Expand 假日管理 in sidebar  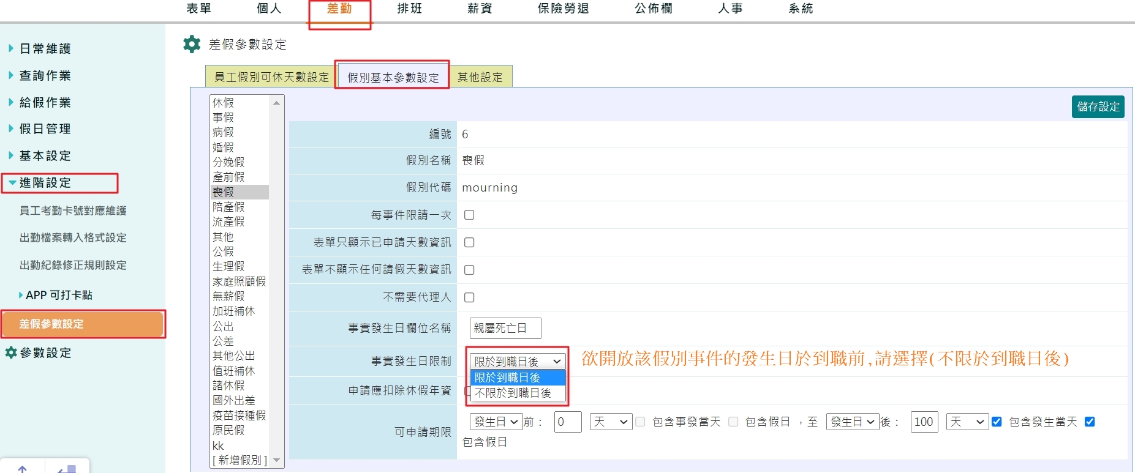[45, 128]
